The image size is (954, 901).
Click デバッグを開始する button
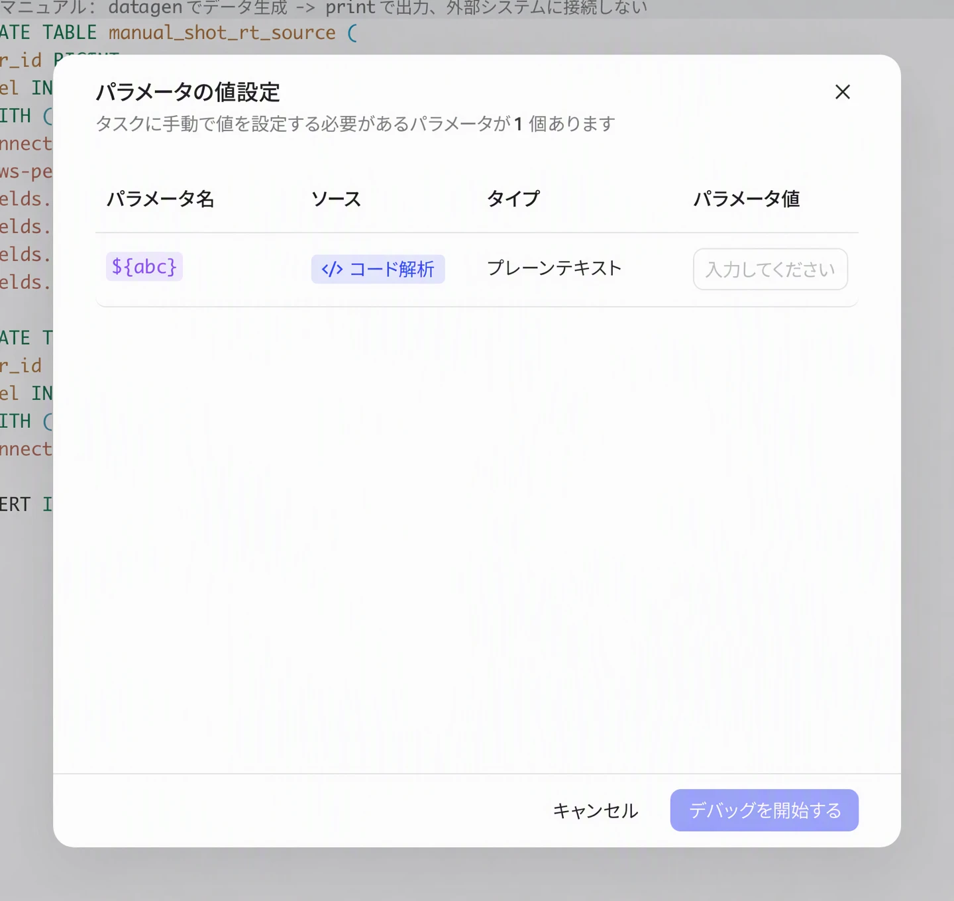(x=765, y=810)
